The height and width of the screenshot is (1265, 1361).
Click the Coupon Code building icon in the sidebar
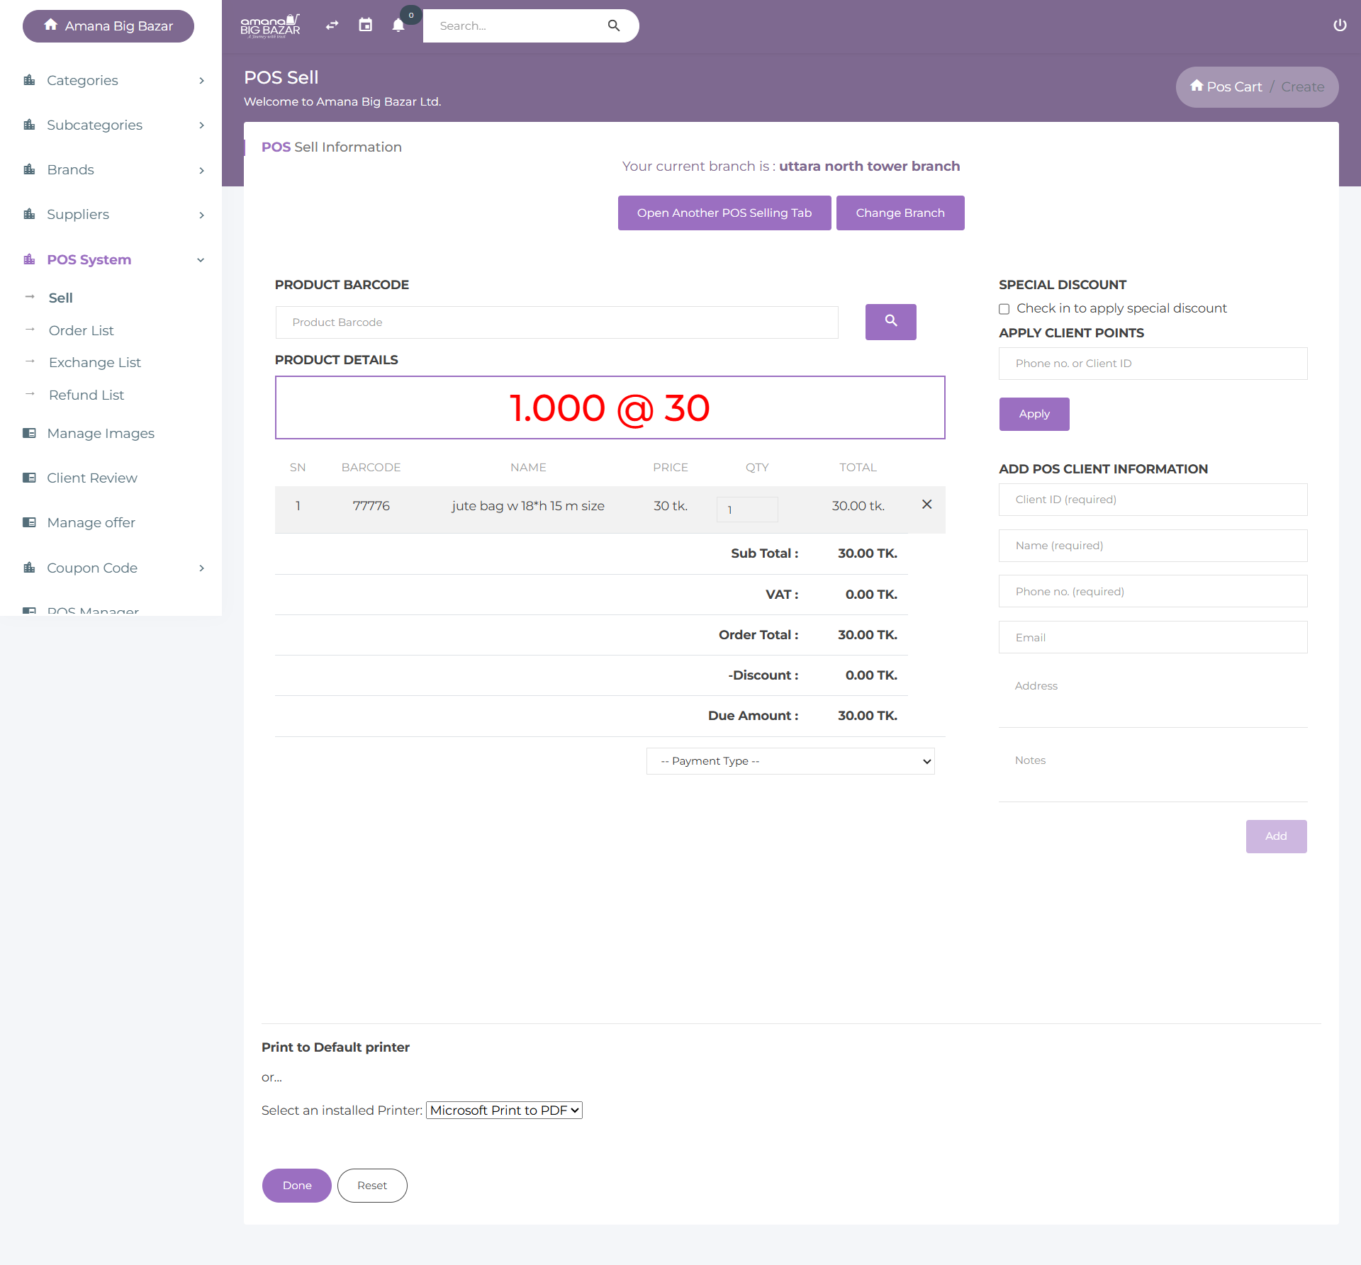pyautogui.click(x=29, y=568)
